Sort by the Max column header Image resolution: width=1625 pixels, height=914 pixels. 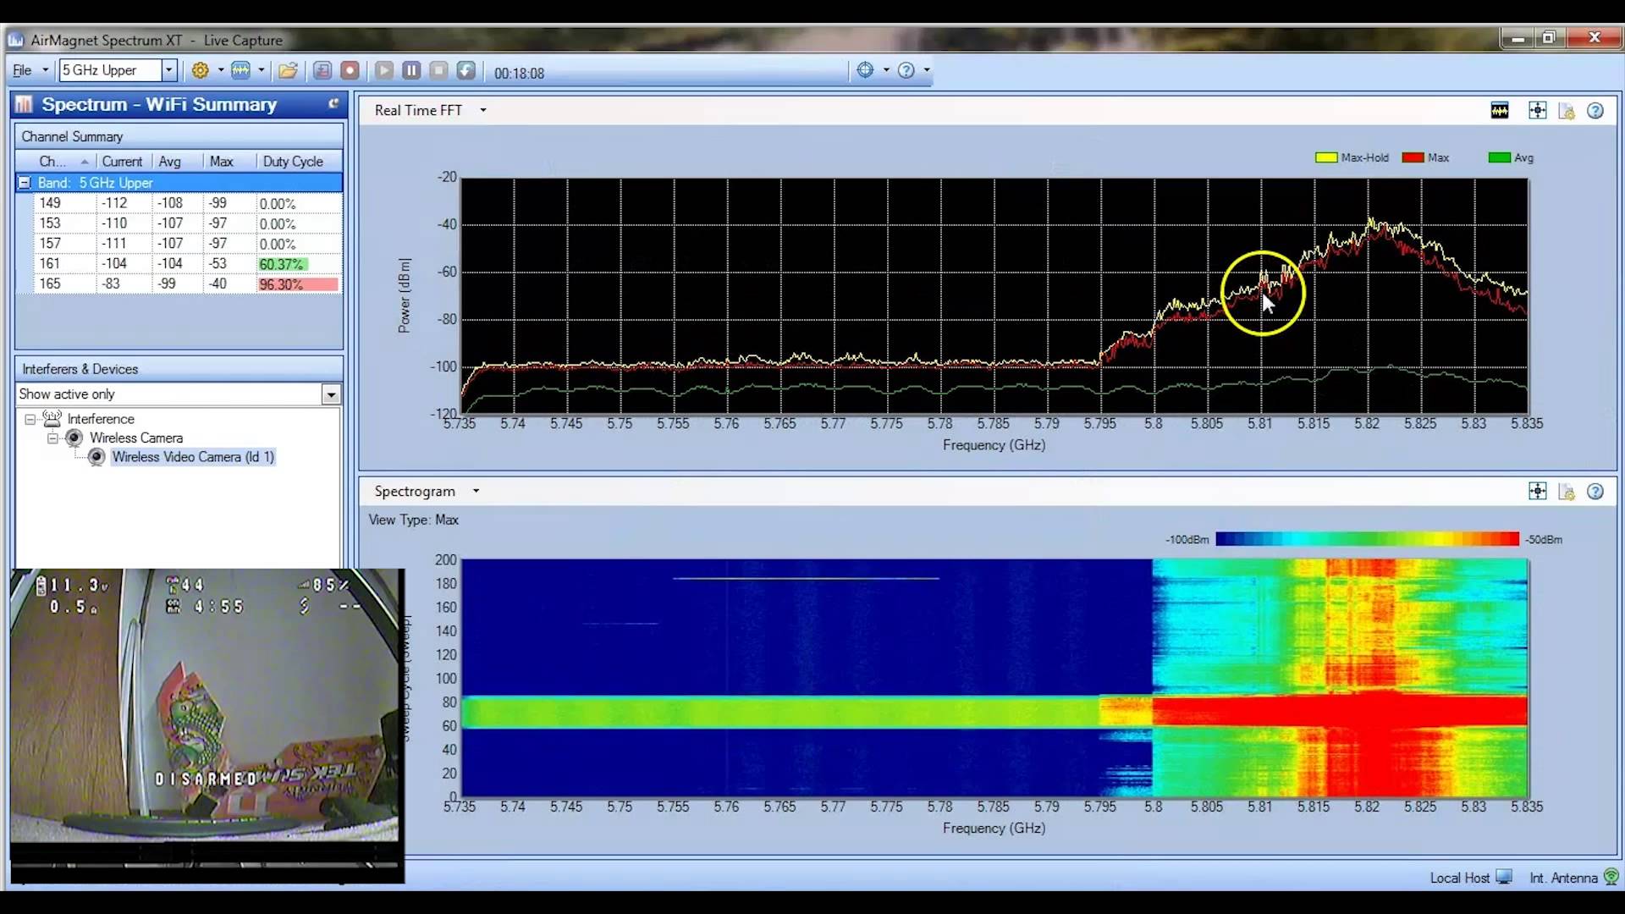click(229, 162)
